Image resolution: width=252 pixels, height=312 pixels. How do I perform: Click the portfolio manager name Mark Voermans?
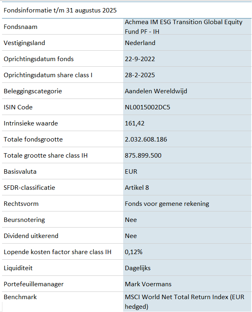click(148, 284)
